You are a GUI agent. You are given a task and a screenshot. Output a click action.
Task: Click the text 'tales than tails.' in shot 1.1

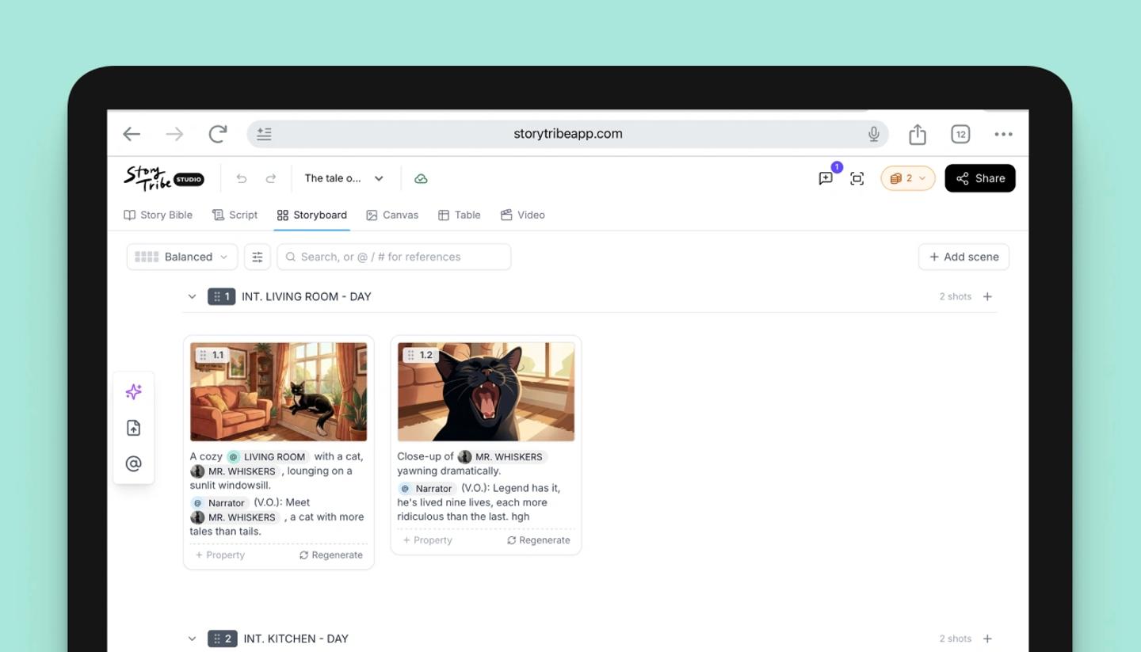pos(225,532)
